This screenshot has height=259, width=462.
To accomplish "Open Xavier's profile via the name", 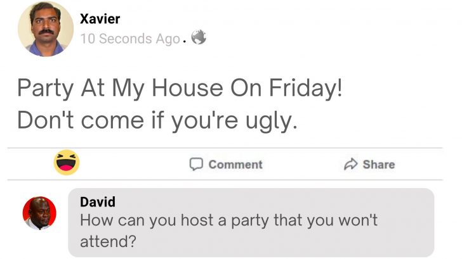I will 100,19.
